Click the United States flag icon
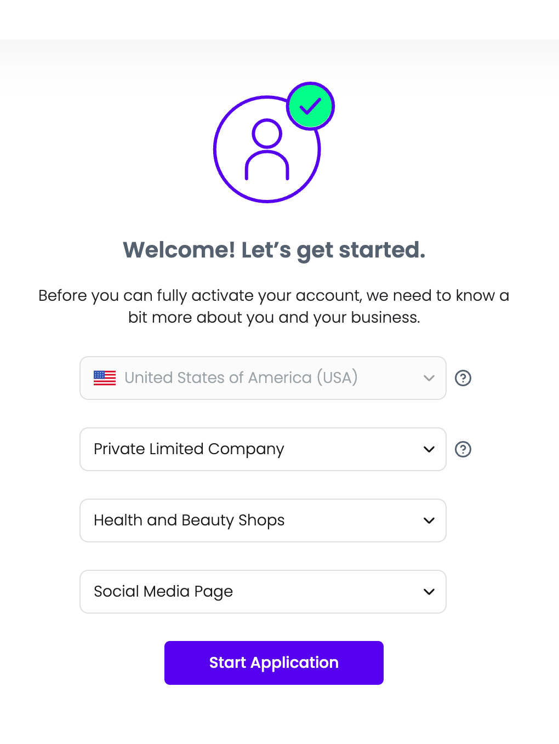559x744 pixels. click(105, 378)
